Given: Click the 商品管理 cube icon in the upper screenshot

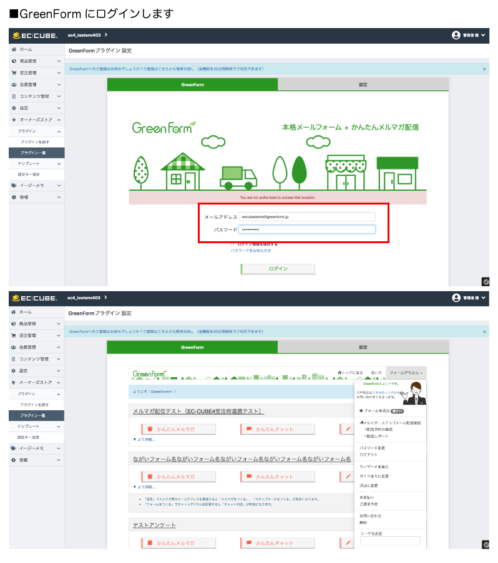Looking at the screenshot, I should click(x=14, y=61).
